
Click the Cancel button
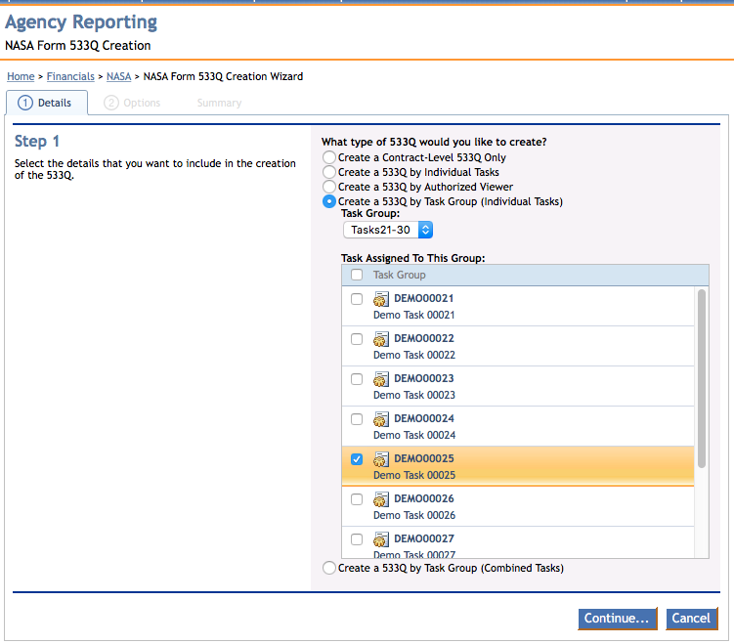[691, 619]
